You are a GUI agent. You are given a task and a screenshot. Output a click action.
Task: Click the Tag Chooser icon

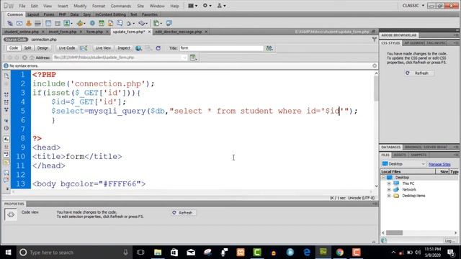coord(169,23)
